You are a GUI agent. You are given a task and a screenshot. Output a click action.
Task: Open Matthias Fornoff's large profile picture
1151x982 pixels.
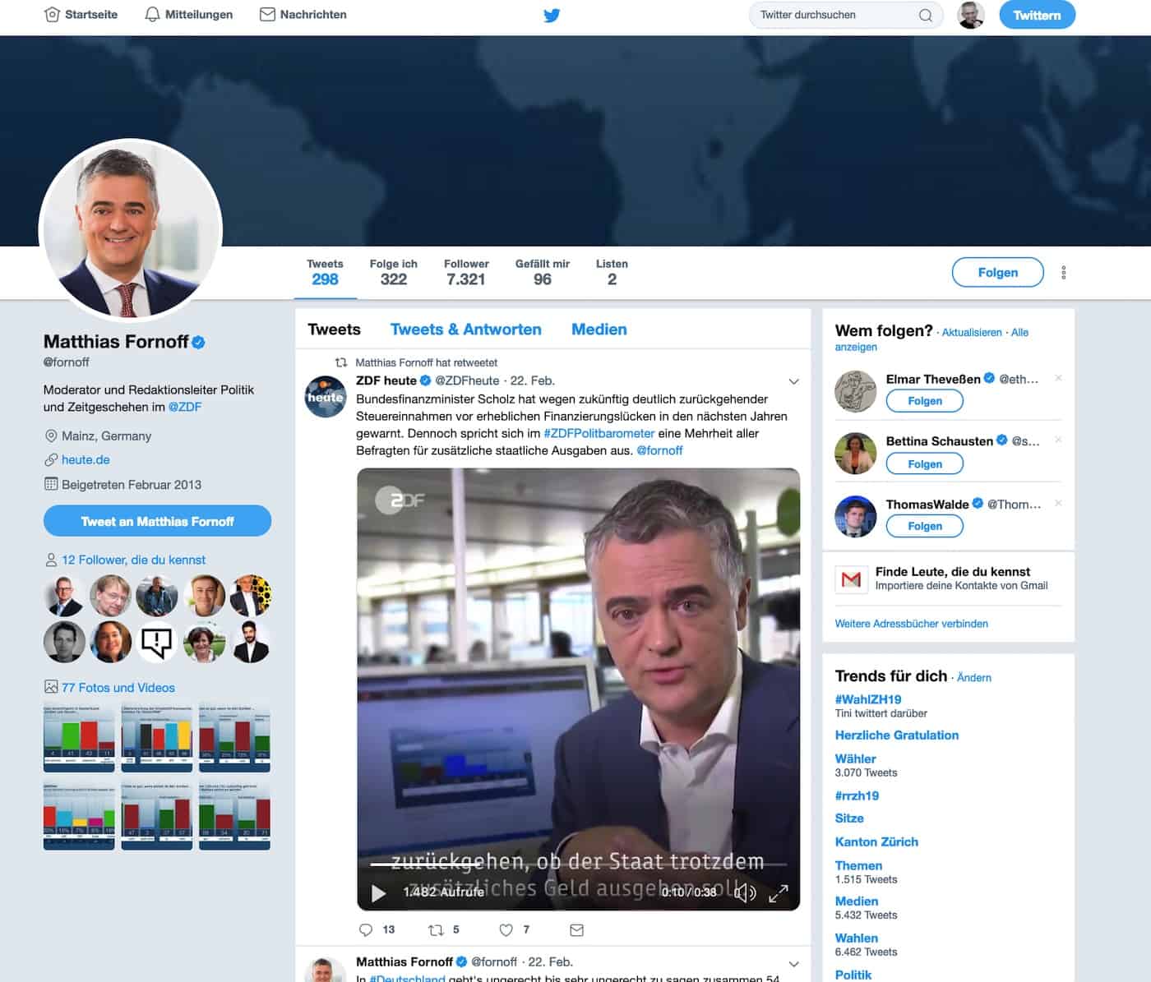[131, 230]
